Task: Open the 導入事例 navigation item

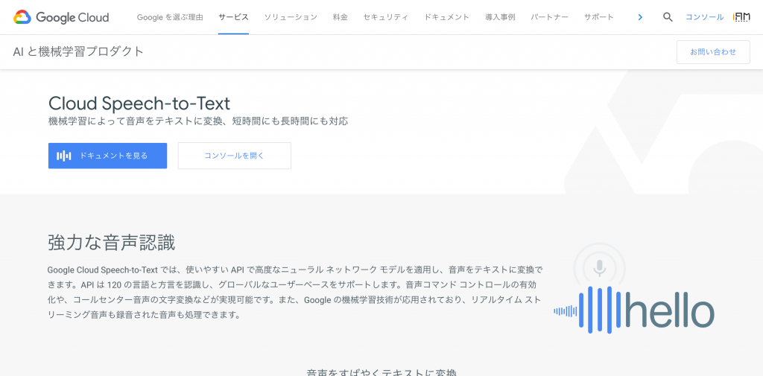Action: [500, 18]
